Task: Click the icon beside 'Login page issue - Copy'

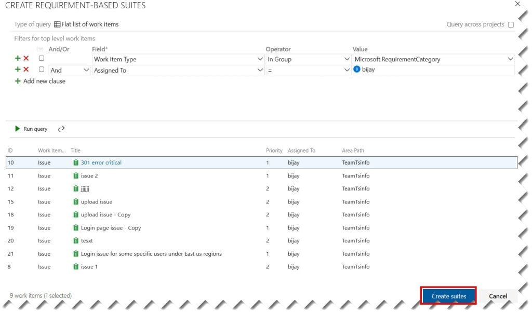Action: tap(76, 227)
